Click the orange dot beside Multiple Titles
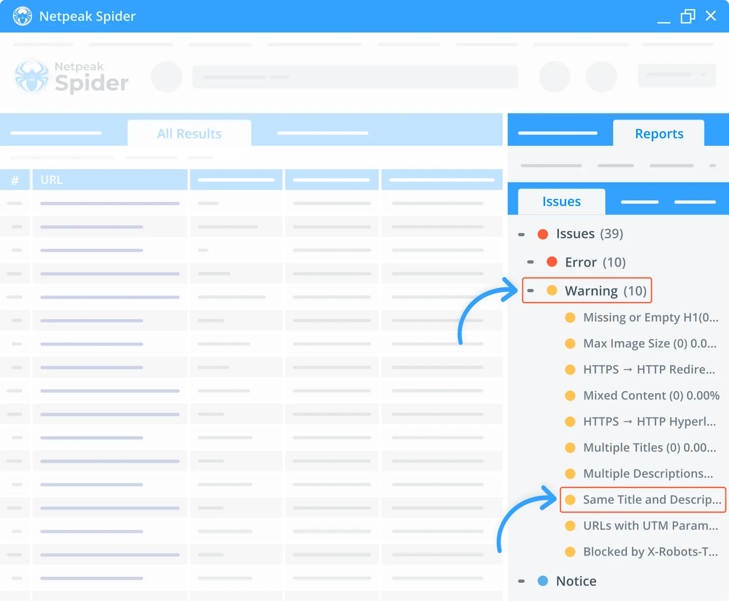The image size is (729, 601). click(x=570, y=448)
